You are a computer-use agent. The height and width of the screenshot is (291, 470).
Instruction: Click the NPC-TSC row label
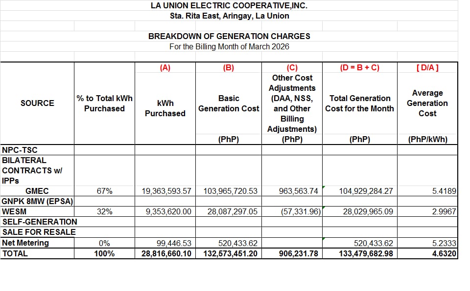coord(20,150)
